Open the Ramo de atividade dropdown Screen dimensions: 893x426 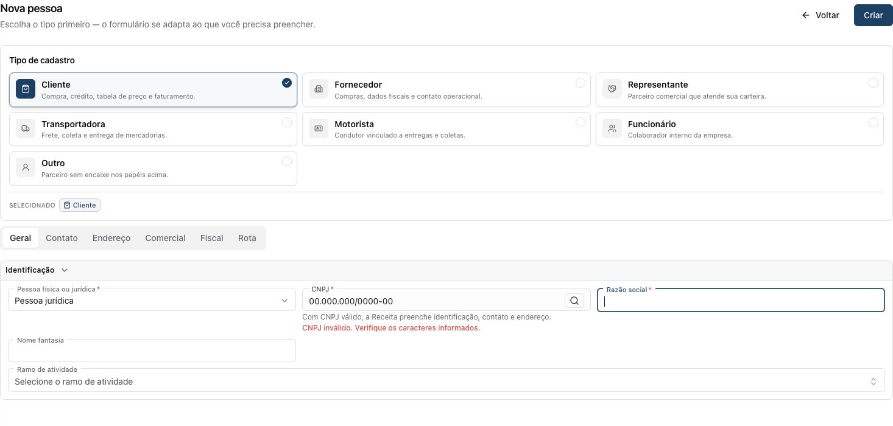click(x=447, y=381)
